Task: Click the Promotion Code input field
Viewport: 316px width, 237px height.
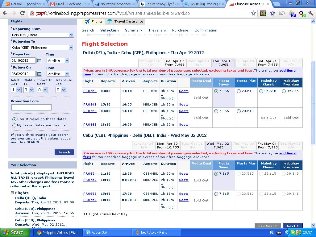Action: tap(31, 107)
